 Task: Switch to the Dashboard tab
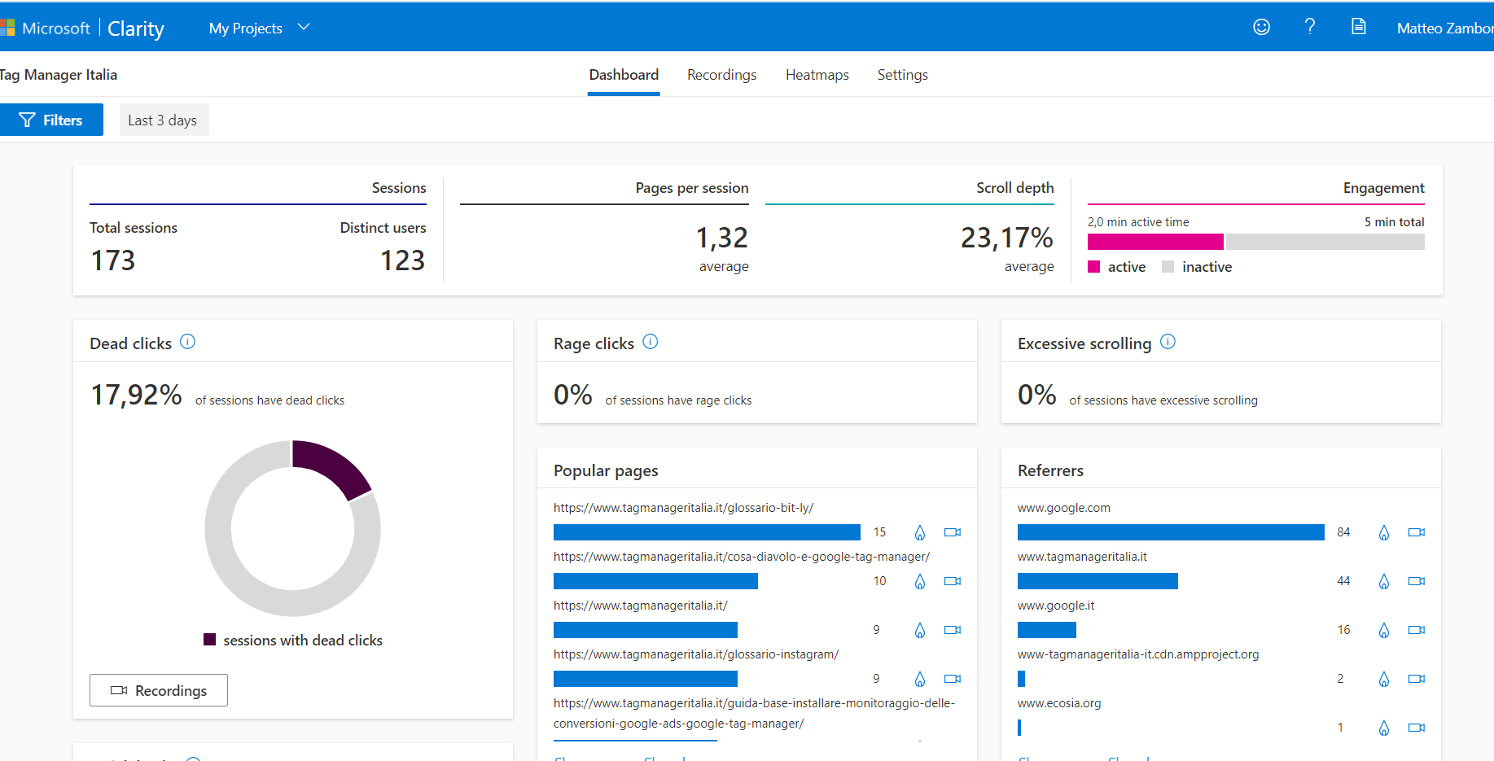pos(624,75)
